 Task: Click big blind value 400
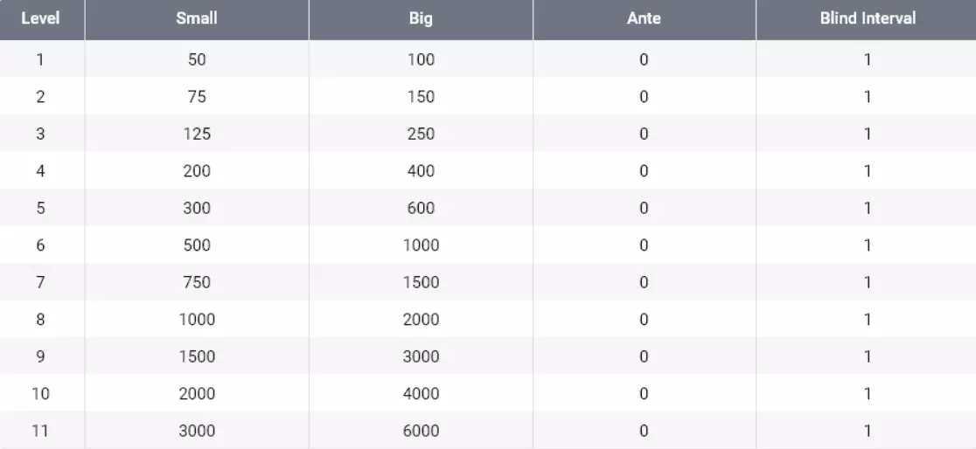(421, 171)
